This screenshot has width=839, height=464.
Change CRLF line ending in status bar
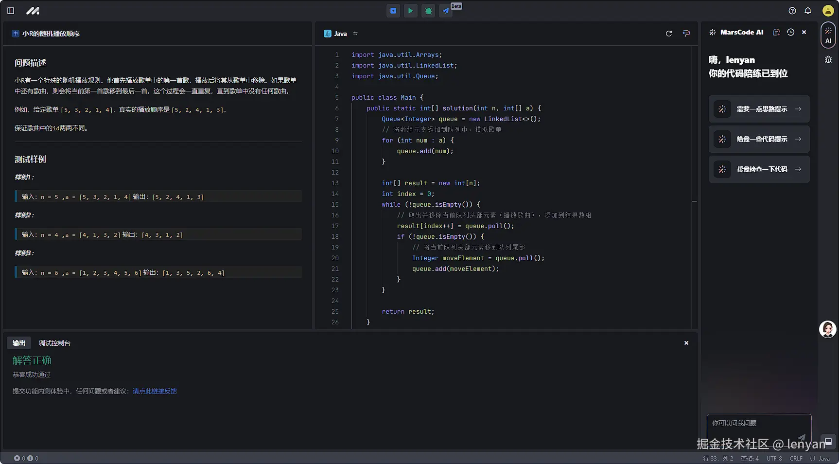pyautogui.click(x=796, y=458)
